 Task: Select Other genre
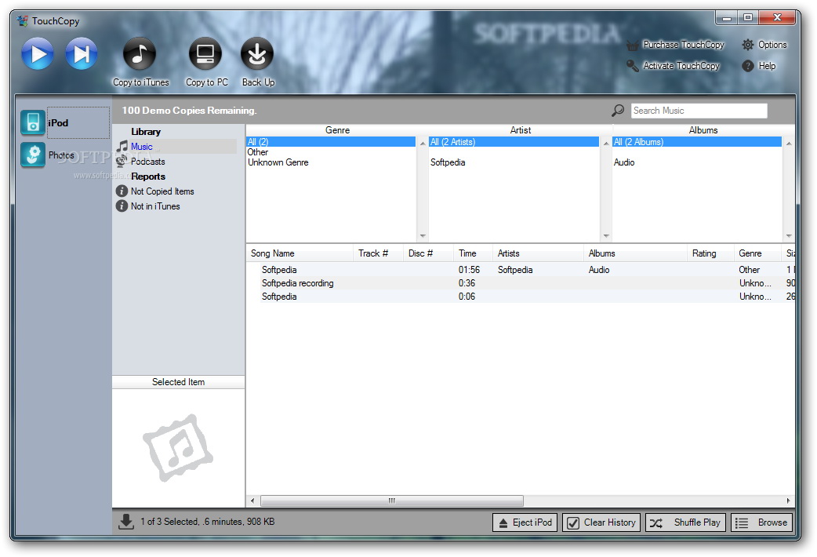pyautogui.click(x=258, y=152)
